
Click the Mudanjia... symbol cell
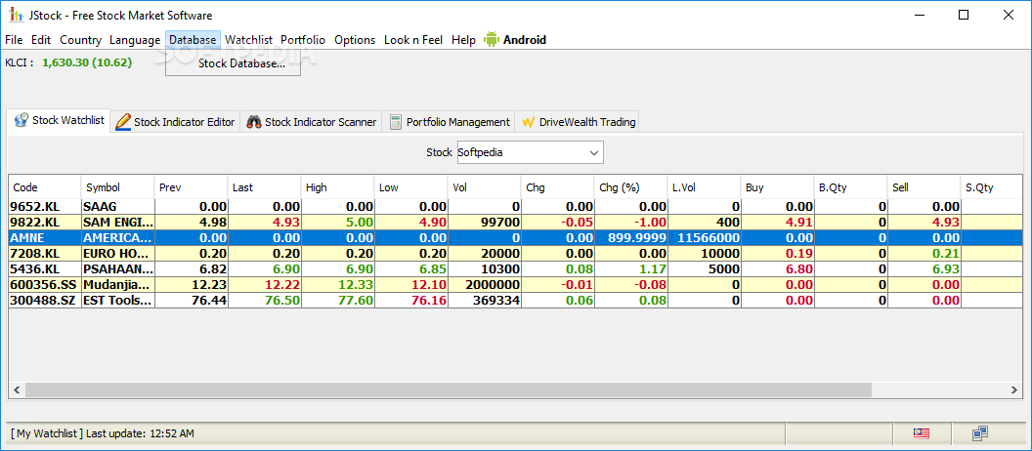(118, 285)
